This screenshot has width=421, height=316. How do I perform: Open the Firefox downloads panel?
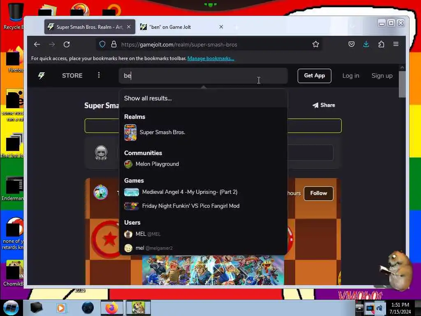coord(366,44)
